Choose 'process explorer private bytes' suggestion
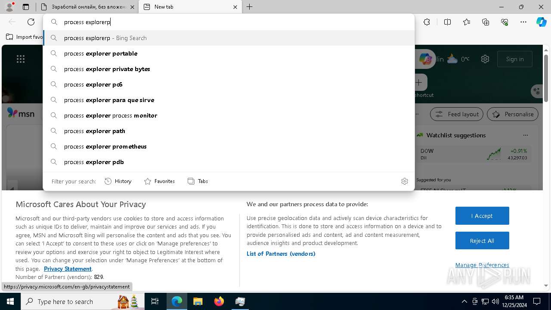Image resolution: width=551 pixels, height=310 pixels. pyautogui.click(x=229, y=69)
